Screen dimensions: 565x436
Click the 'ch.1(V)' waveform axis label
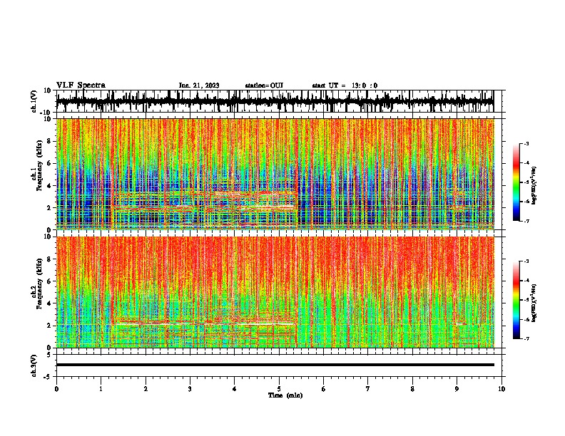(x=34, y=101)
